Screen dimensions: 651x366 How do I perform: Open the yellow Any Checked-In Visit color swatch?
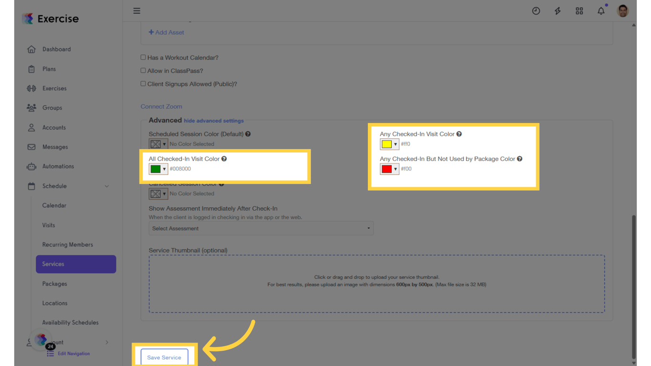coord(389,144)
